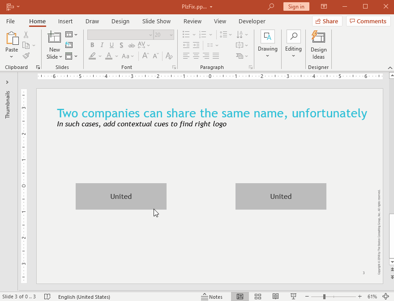Open the font size dropdown
Screen dimensions: 394x301
pyautogui.click(x=171, y=34)
